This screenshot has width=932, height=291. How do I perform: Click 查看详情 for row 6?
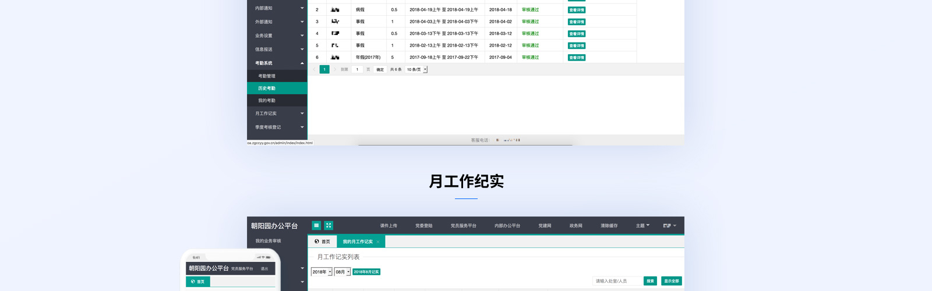tap(577, 58)
